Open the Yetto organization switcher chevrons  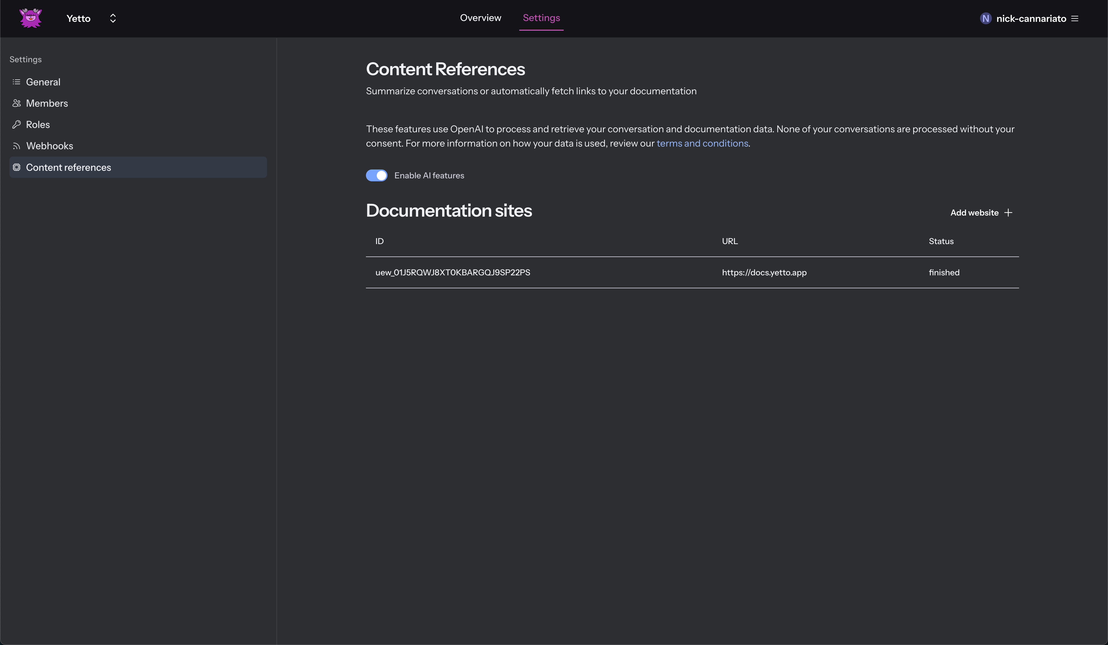click(113, 18)
